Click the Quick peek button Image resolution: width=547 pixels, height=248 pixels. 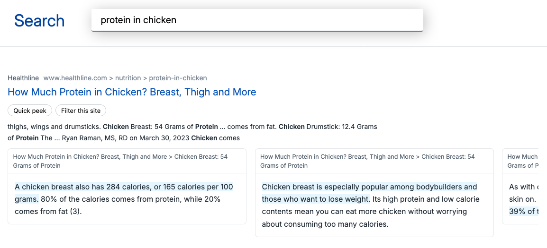(x=30, y=111)
